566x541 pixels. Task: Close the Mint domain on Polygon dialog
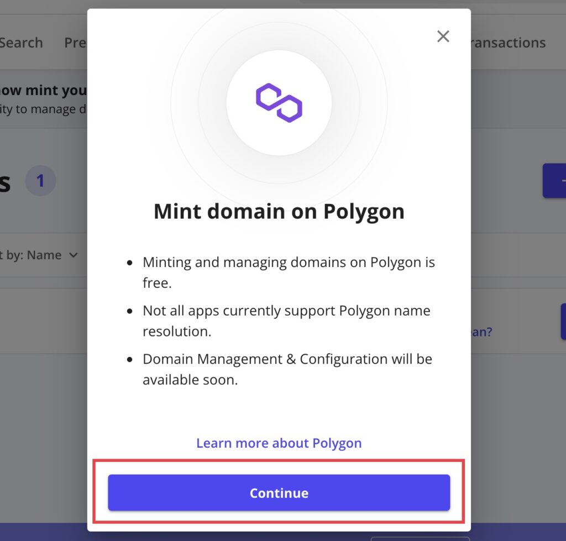pyautogui.click(x=443, y=36)
